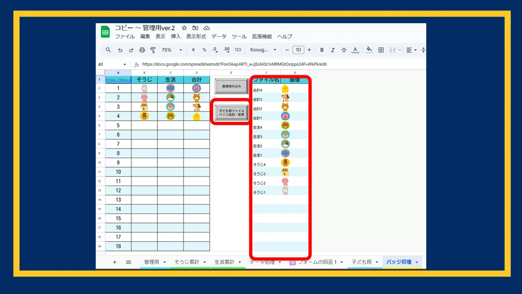
Task: Toggle strikethrough formatting
Action: [x=344, y=50]
